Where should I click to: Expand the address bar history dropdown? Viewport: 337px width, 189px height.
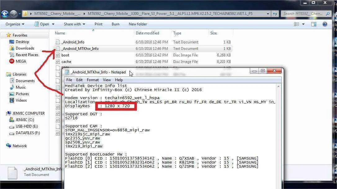(x=268, y=14)
